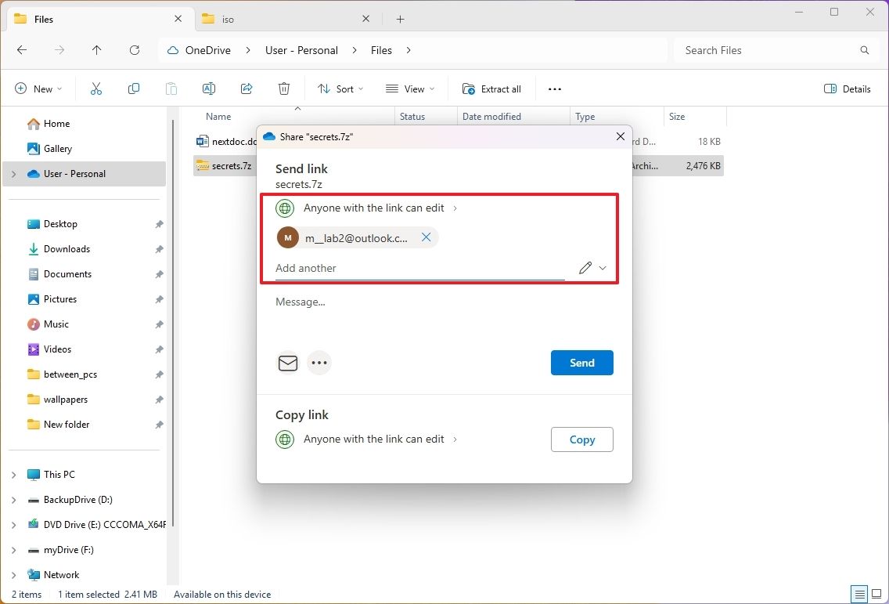Image resolution: width=889 pixels, height=604 pixels.
Task: Toggle the Details pane open
Action: pyautogui.click(x=848, y=89)
